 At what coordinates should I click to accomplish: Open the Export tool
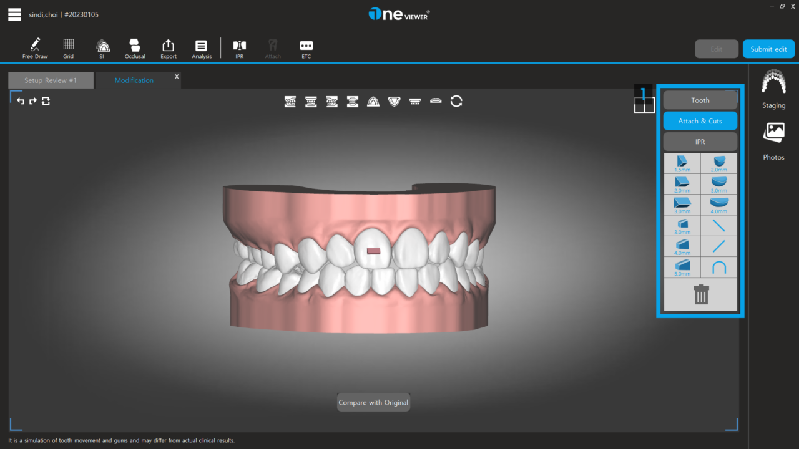coord(168,47)
